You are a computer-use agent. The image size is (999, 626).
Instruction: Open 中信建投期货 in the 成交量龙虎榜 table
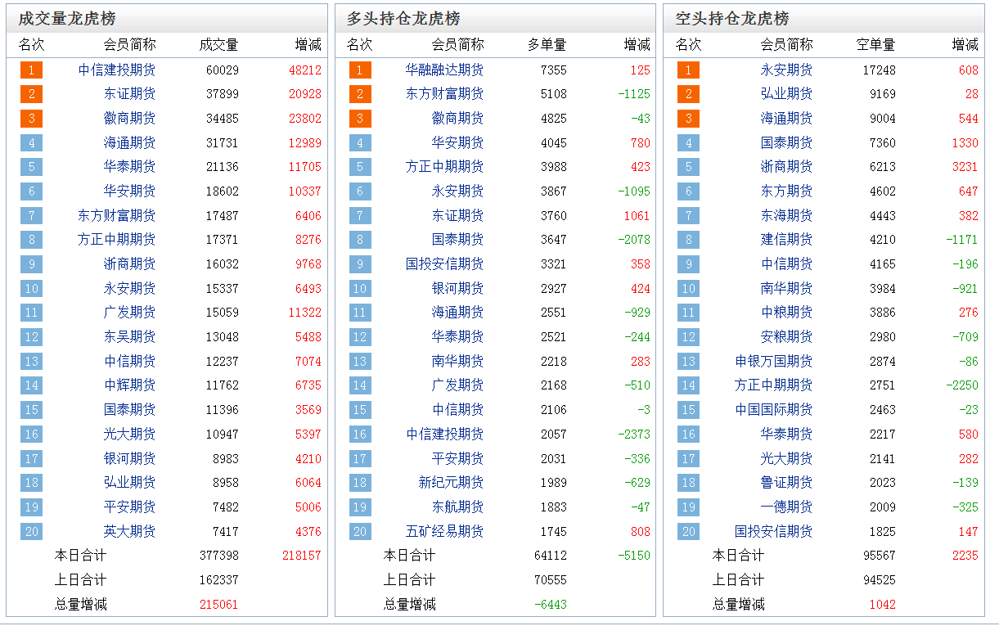[116, 70]
